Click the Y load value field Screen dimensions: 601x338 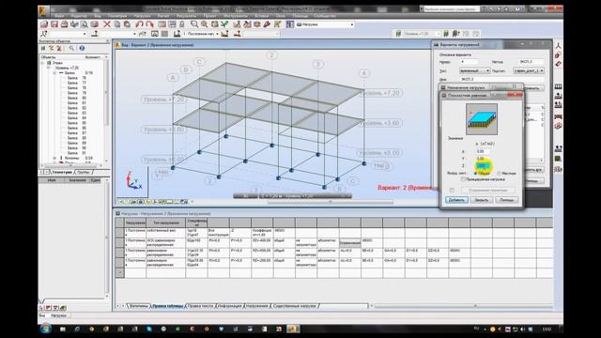pos(482,159)
